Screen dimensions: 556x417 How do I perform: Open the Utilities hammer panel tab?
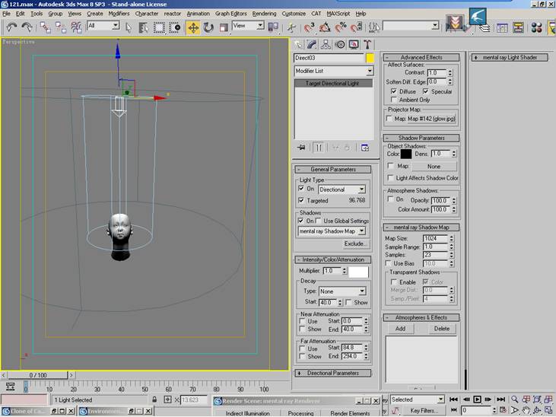tap(367, 44)
